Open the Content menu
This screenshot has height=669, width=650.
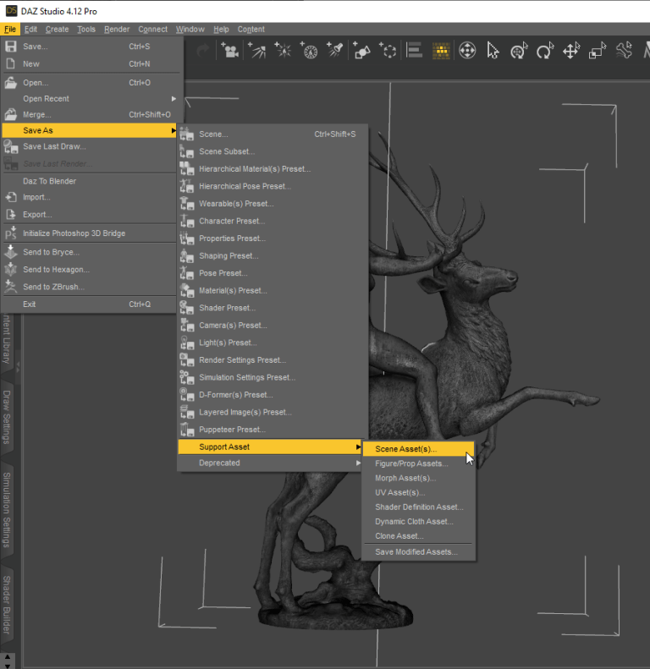tap(251, 29)
